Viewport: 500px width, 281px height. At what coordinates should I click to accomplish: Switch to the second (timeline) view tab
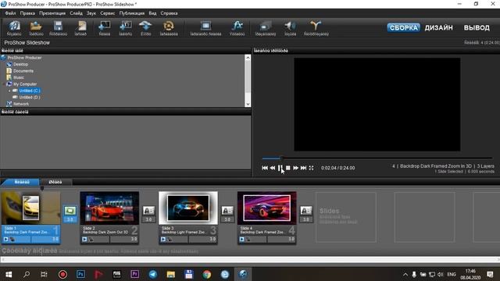(x=55, y=182)
